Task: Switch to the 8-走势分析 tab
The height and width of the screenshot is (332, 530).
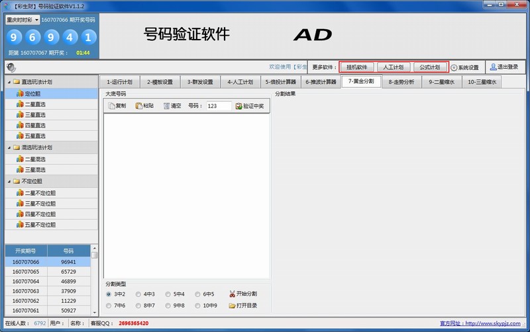Action: pyautogui.click(x=401, y=83)
